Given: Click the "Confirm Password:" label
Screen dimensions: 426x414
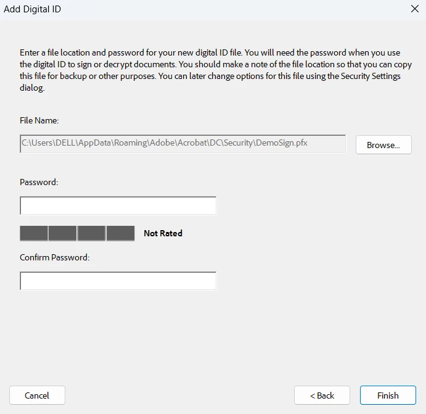Looking at the screenshot, I should (55, 257).
